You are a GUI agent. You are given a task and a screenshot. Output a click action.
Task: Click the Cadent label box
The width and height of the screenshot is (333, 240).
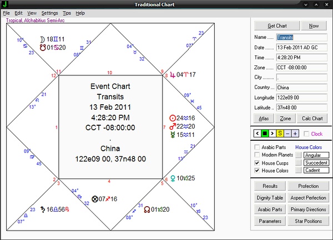point(316,170)
